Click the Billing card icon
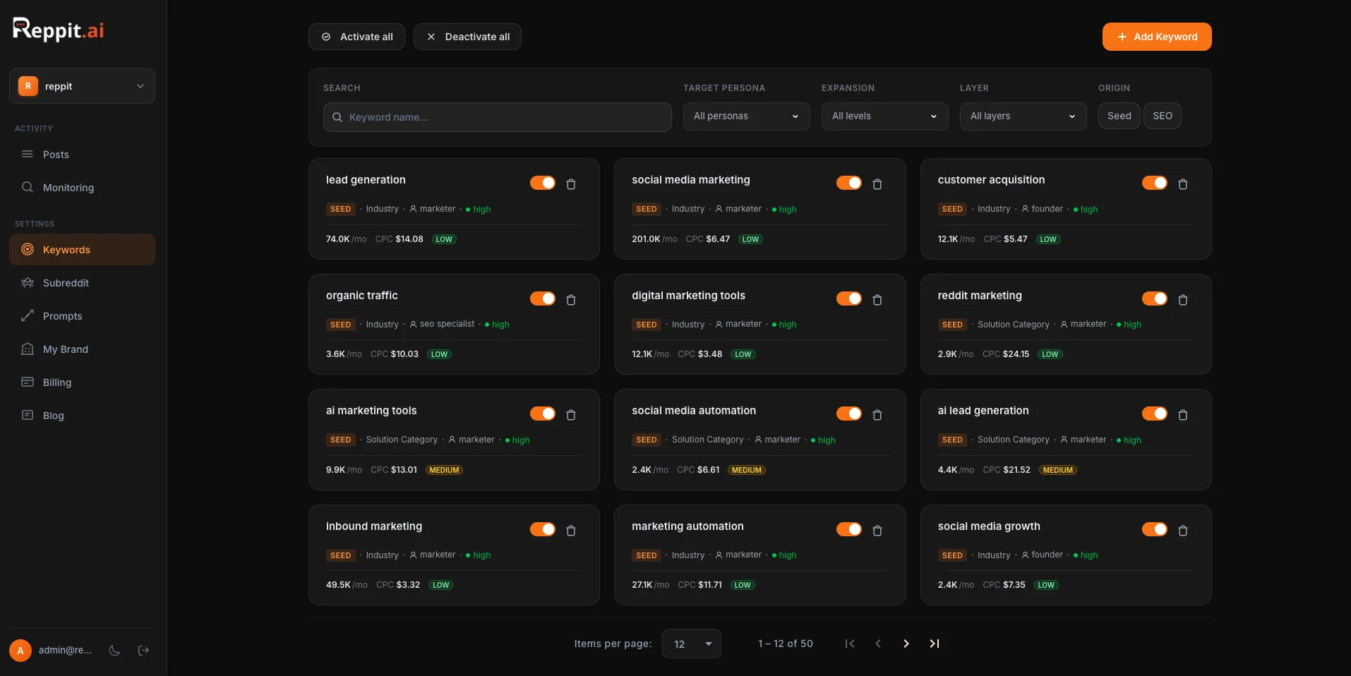 coord(27,382)
